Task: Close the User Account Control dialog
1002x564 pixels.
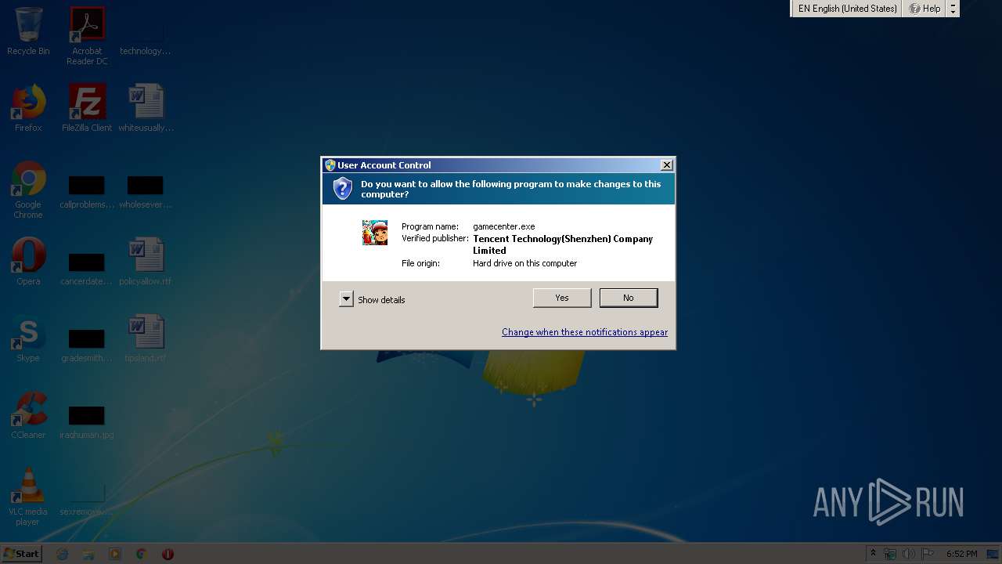Action: 666,165
